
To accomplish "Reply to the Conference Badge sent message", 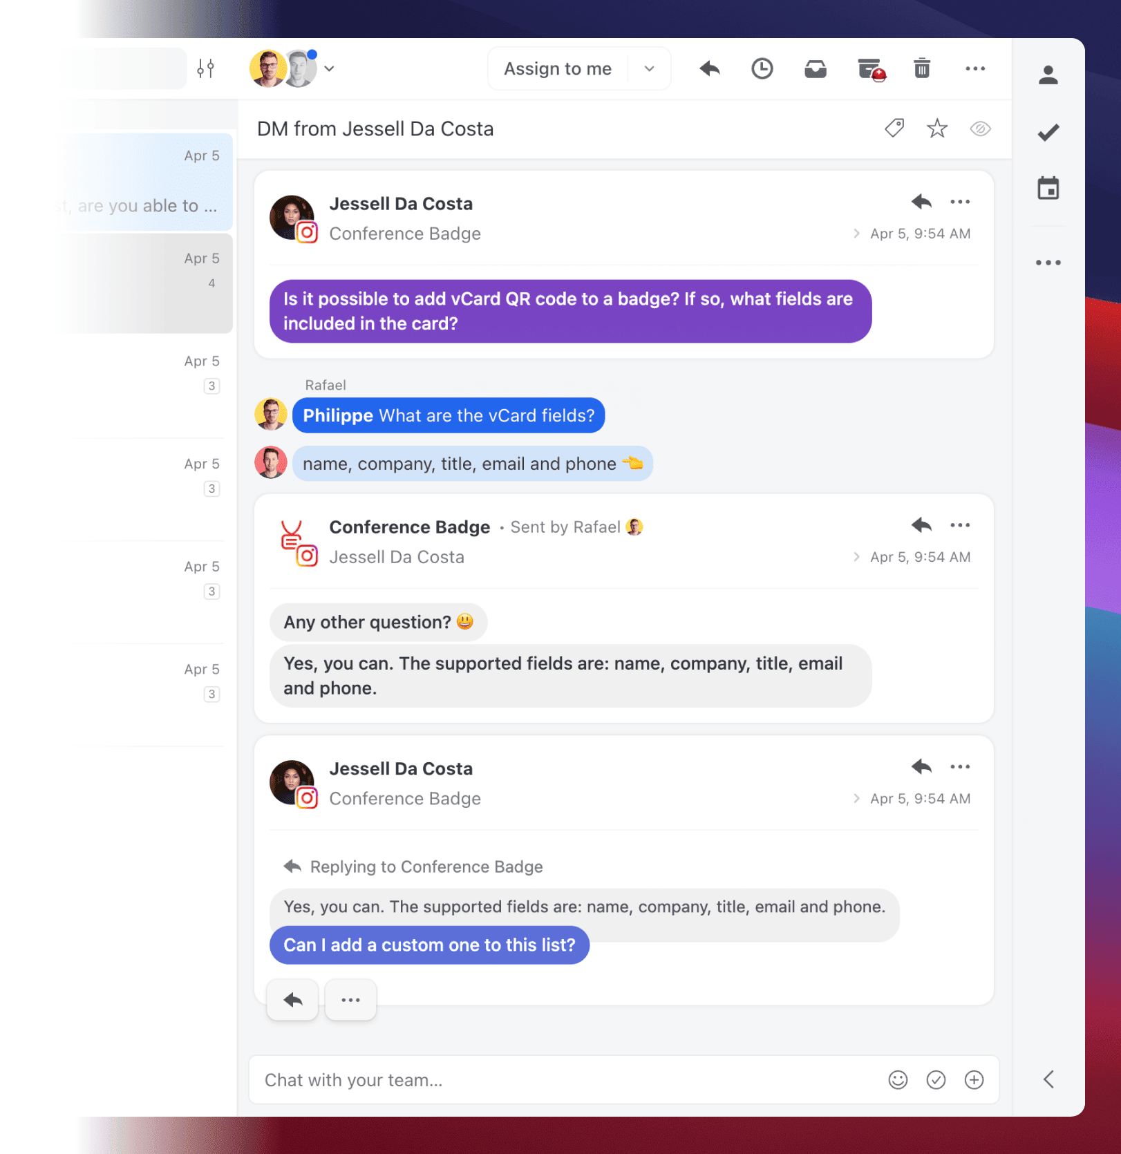I will 921,525.
